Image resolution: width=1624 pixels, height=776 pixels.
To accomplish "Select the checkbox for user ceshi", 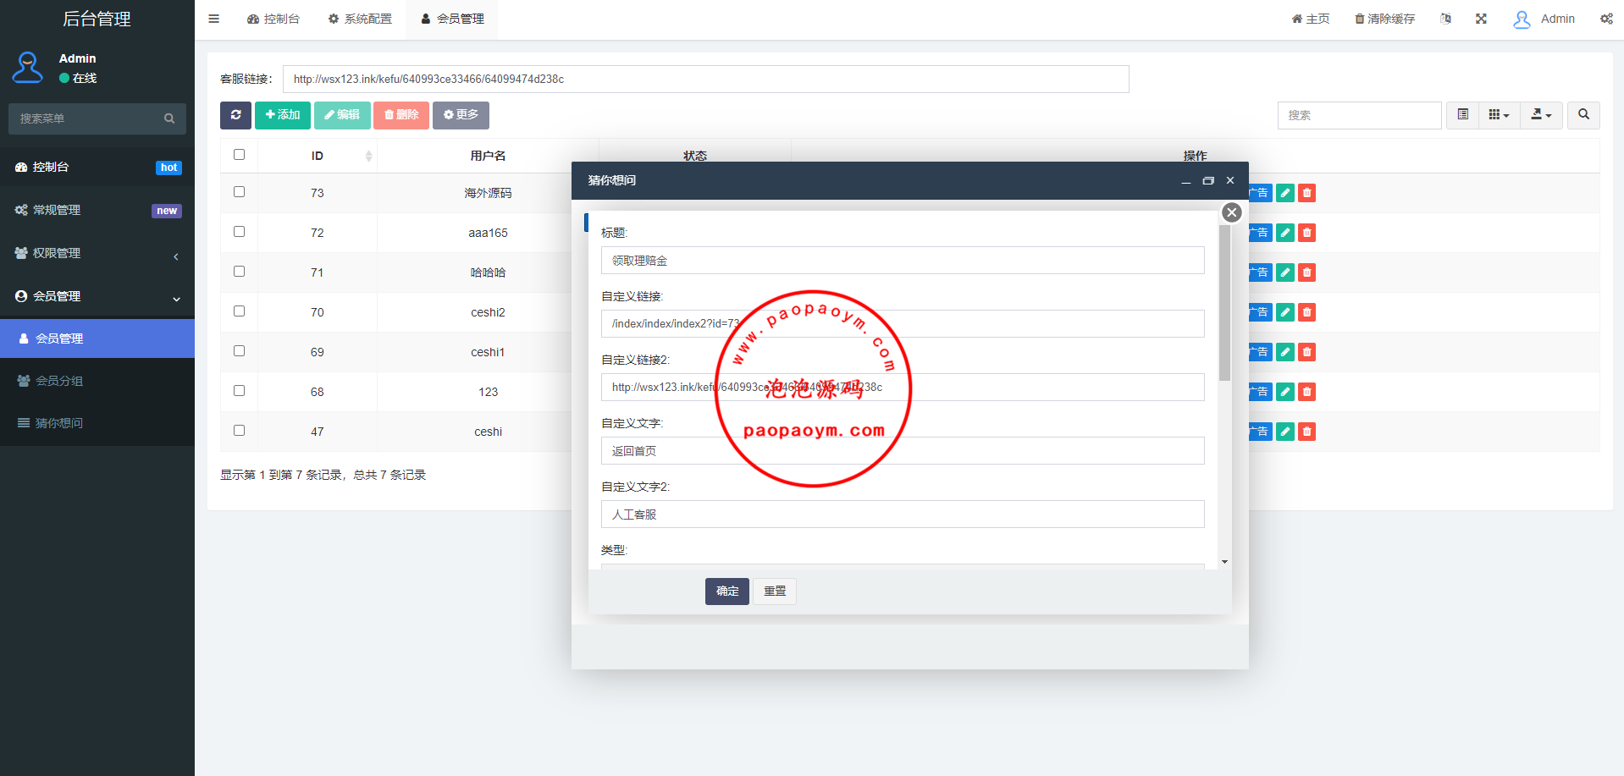I will pos(240,431).
